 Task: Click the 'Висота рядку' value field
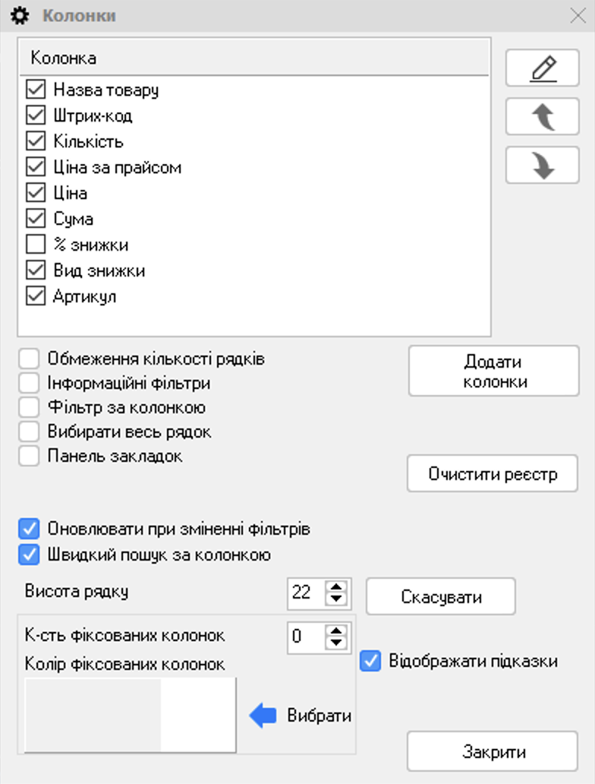[307, 593]
